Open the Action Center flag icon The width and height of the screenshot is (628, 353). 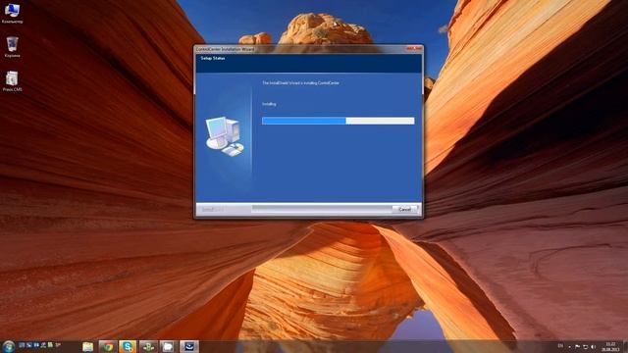[x=577, y=346]
